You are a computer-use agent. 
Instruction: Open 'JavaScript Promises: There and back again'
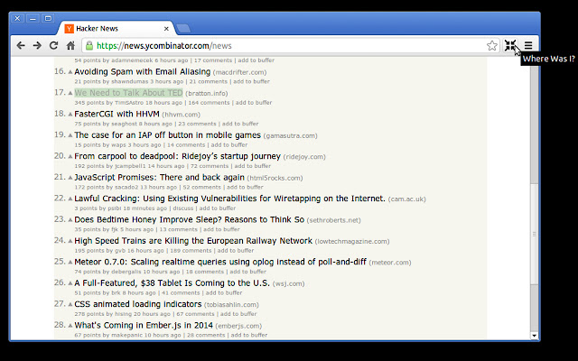(x=159, y=177)
